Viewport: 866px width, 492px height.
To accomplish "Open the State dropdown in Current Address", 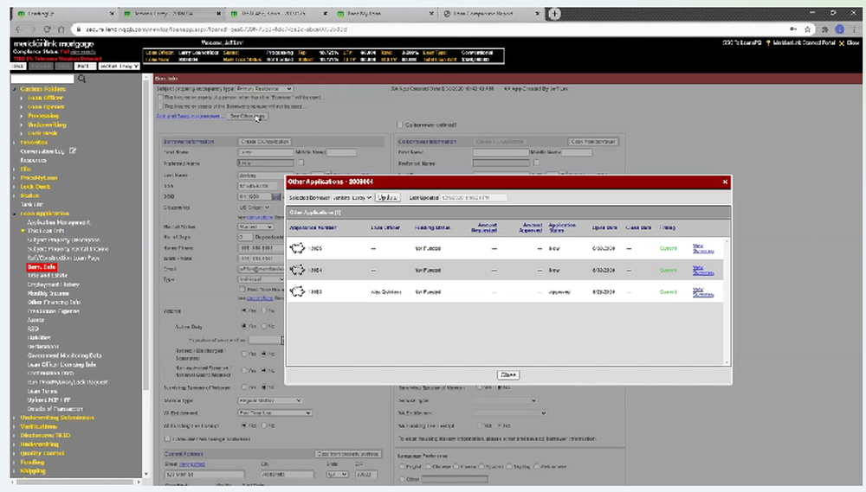I will pyautogui.click(x=337, y=475).
